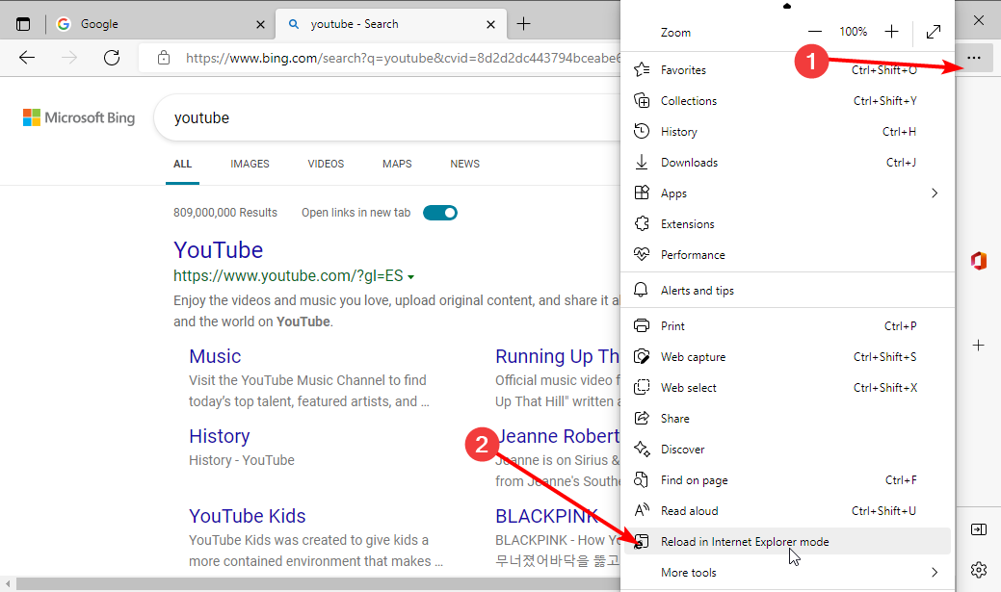Close the youtube - Search tab
The width and height of the screenshot is (1001, 592).
pyautogui.click(x=490, y=24)
